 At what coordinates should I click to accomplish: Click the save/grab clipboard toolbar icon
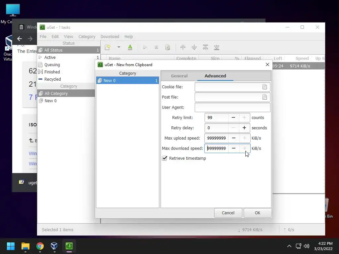[x=130, y=47]
